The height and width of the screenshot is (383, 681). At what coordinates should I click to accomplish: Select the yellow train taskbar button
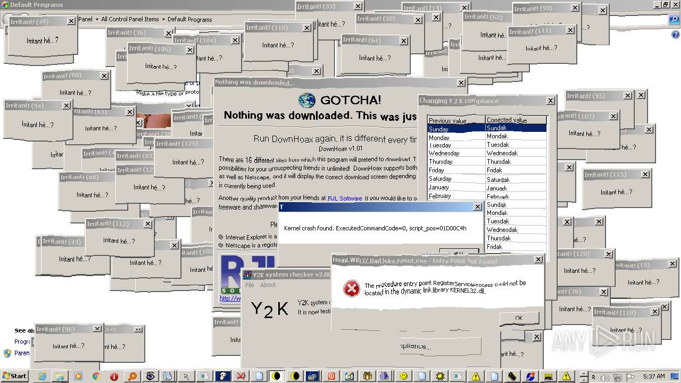(548, 376)
